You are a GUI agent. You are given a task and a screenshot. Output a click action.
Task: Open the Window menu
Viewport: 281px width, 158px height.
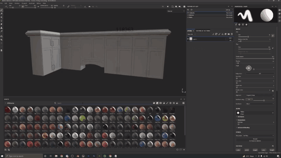click(17, 3)
